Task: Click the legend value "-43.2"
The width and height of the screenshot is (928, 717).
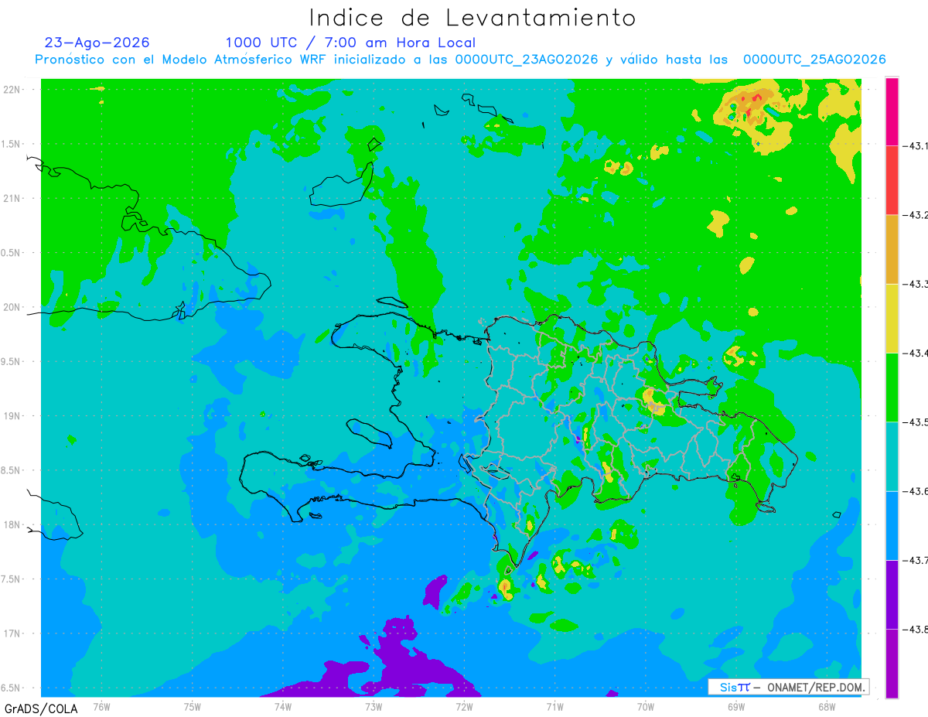Action: [914, 214]
